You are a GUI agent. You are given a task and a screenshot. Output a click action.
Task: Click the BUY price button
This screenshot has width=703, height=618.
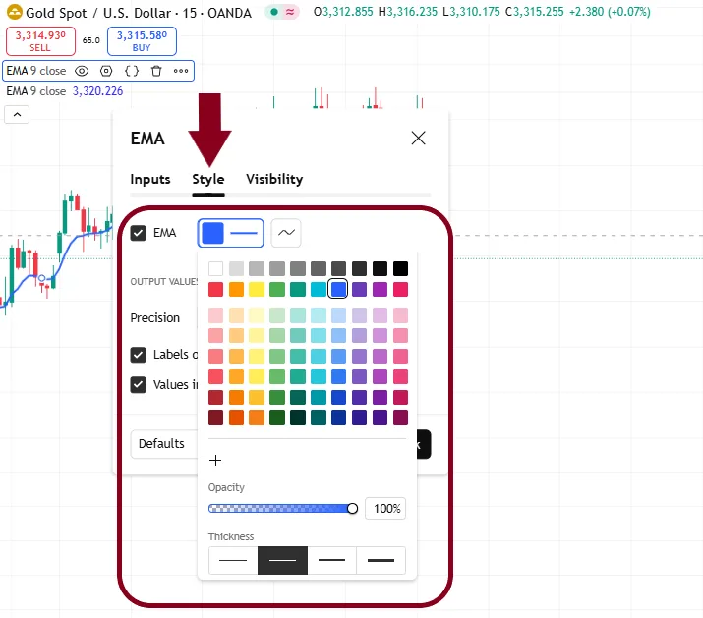click(142, 41)
